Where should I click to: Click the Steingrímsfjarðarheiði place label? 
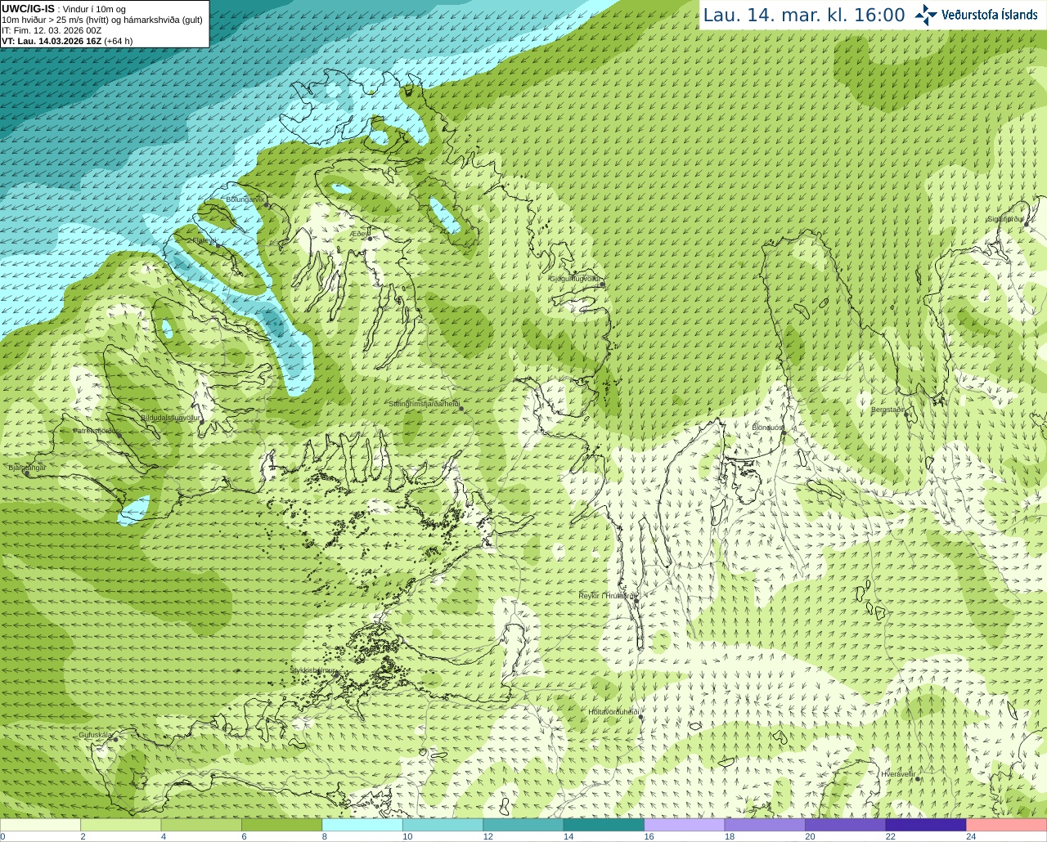(424, 404)
